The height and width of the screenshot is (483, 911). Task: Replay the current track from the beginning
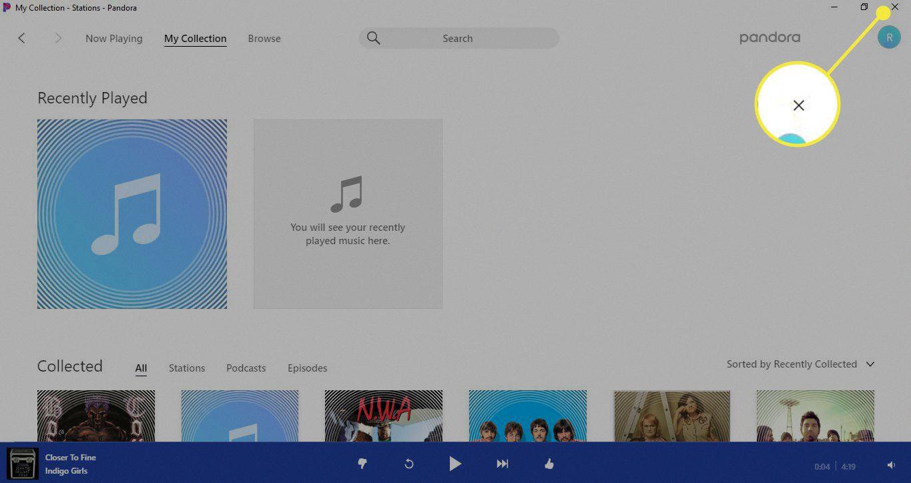[x=408, y=463]
